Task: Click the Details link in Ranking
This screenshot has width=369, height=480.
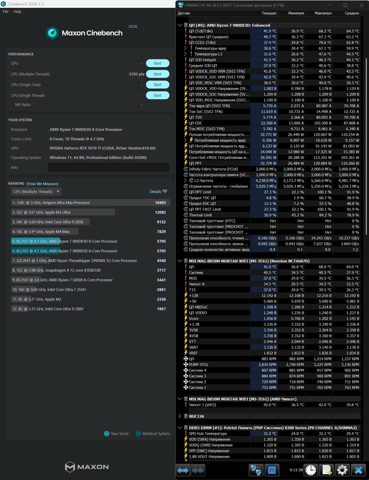Action: tap(155, 191)
